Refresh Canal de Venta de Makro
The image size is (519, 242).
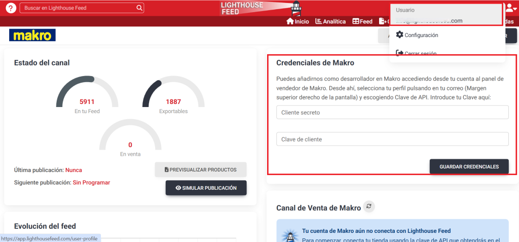click(x=369, y=206)
